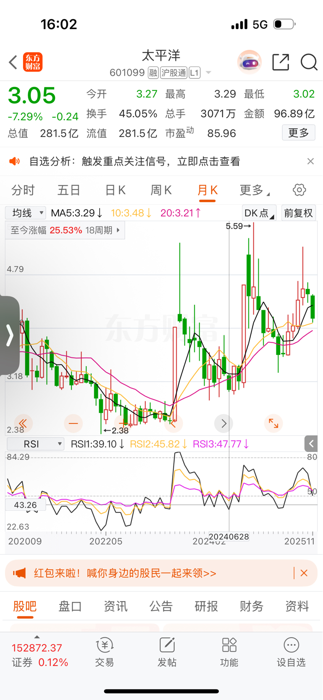Open the 更多 period dropdown tab
Screen dimensions: 323x700
pyautogui.click(x=255, y=190)
